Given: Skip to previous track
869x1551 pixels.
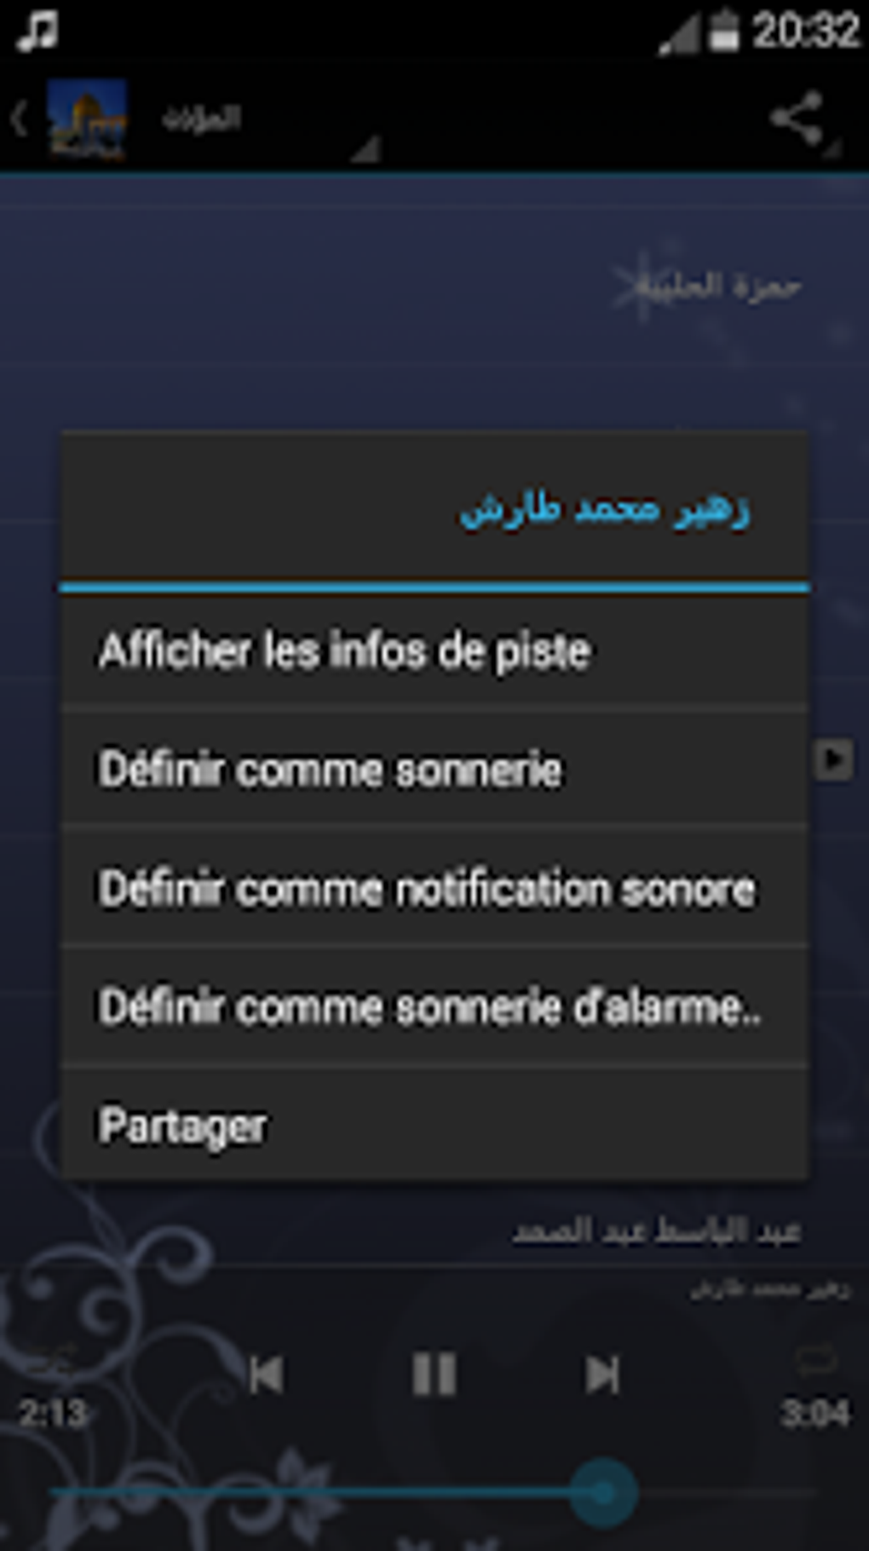Looking at the screenshot, I should point(266,1374).
